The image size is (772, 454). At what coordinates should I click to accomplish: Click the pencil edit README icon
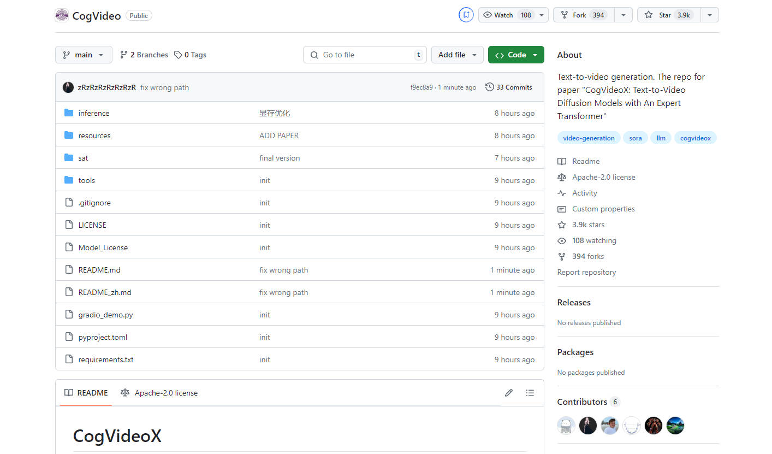tap(509, 393)
